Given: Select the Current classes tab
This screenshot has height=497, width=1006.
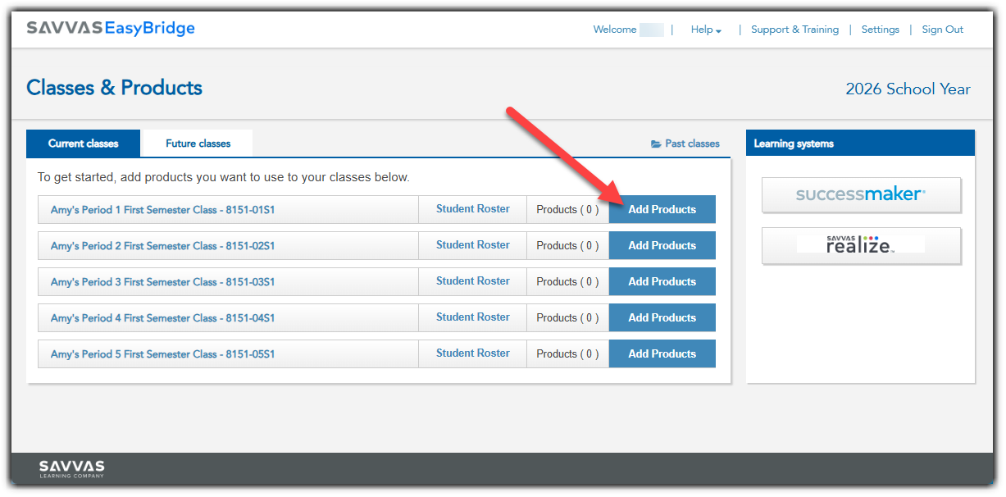Looking at the screenshot, I should coord(83,143).
